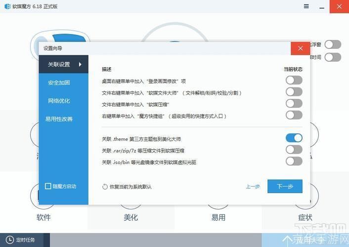Check the 随魔方启动 checkbox
Image resolution: width=349 pixels, height=247 pixels.
point(48,186)
